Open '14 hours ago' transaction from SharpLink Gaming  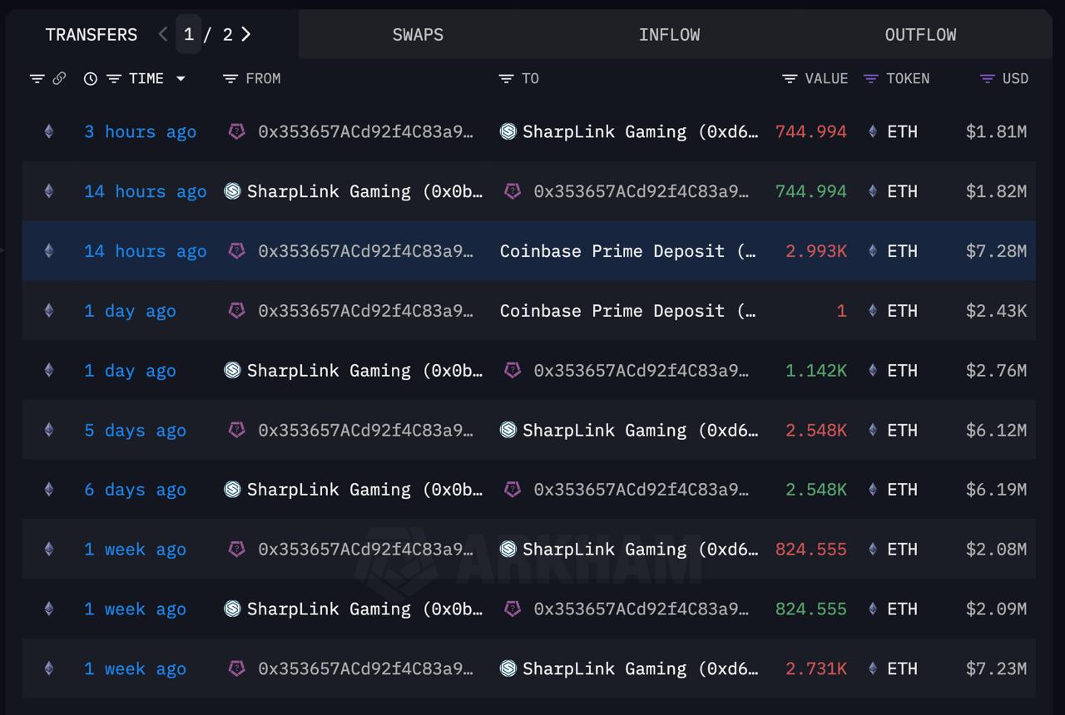[x=145, y=191]
